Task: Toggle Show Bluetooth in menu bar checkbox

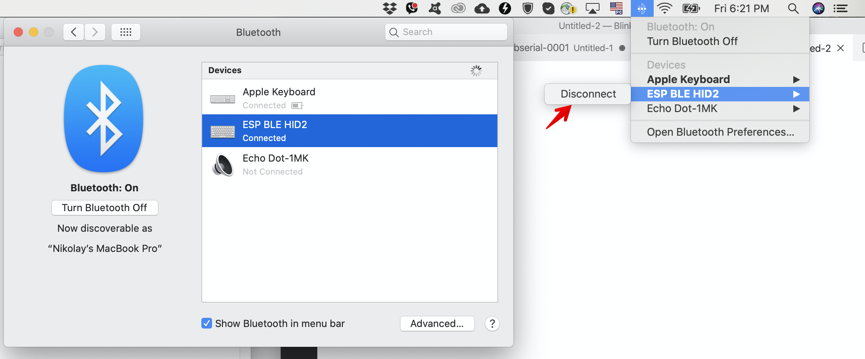Action: [x=207, y=323]
